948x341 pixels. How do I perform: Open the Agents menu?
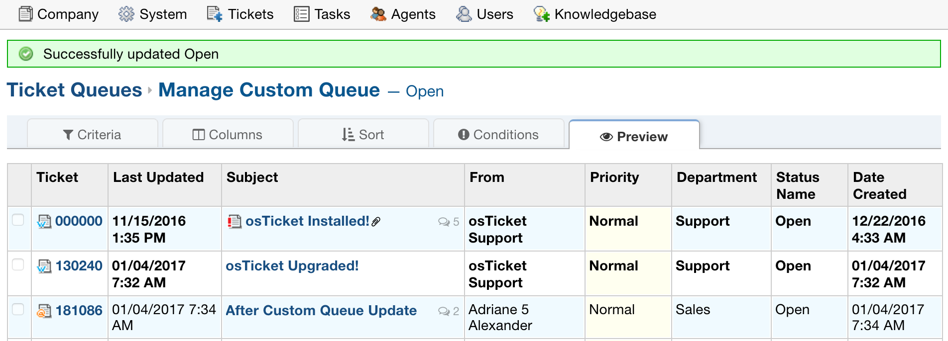click(x=403, y=14)
